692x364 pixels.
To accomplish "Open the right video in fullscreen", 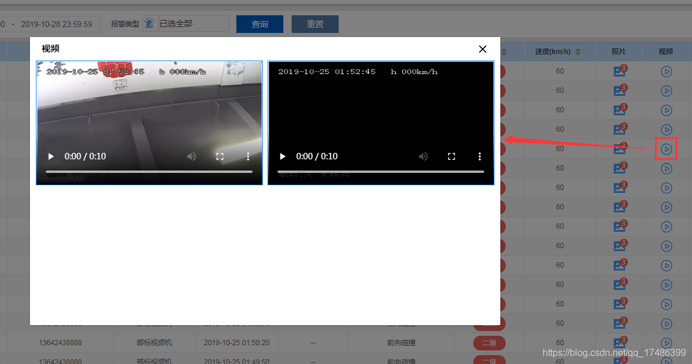I will [x=452, y=156].
